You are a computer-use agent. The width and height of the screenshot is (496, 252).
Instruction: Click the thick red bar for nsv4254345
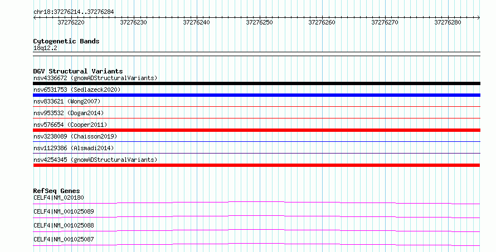tap(256, 165)
